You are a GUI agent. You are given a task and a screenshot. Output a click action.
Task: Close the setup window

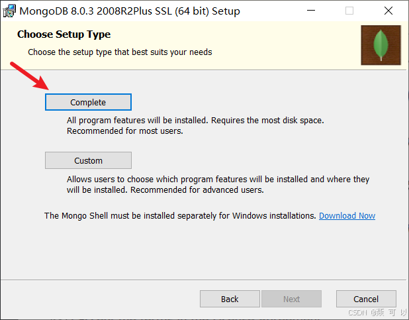(x=388, y=11)
